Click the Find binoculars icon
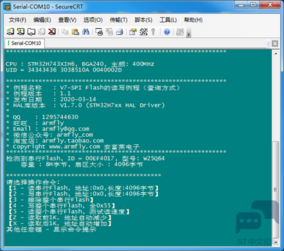 (x=86, y=32)
